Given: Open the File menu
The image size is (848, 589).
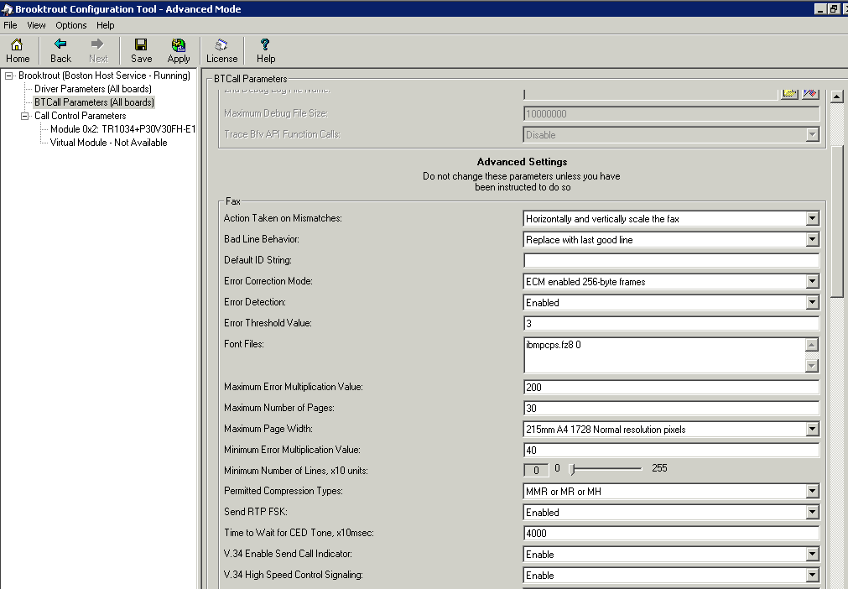Looking at the screenshot, I should (x=10, y=25).
